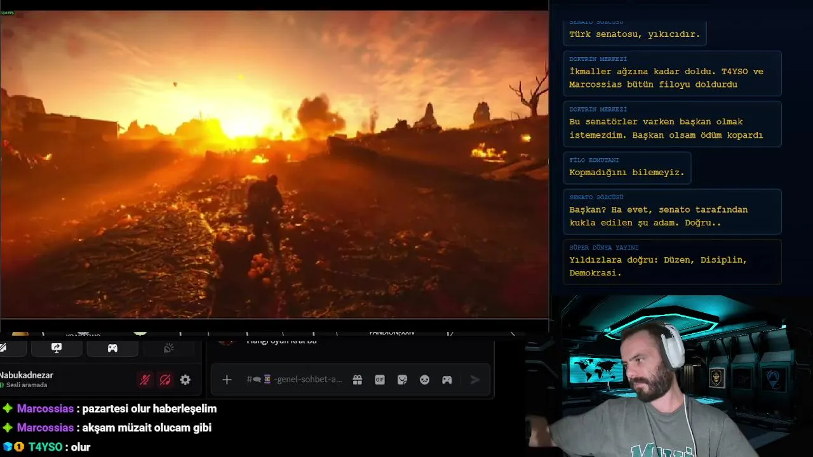Open Discord user settings gear

pyautogui.click(x=185, y=380)
